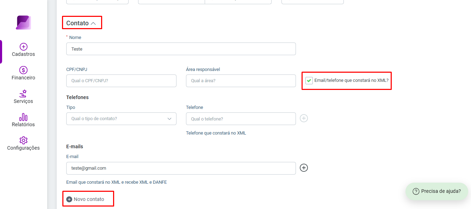Collapse the Contato section

point(93,23)
